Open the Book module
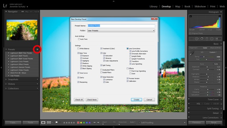The width and height of the screenshot is (227, 128). 187,7
